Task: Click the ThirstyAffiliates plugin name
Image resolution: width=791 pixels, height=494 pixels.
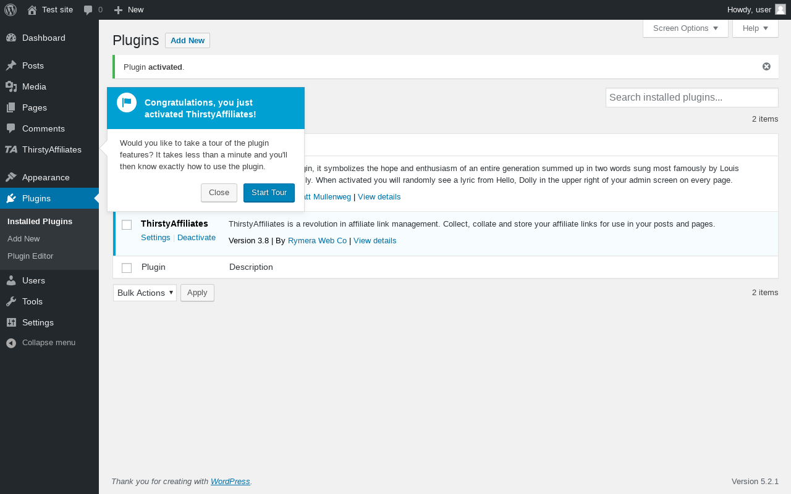Action: click(x=174, y=224)
